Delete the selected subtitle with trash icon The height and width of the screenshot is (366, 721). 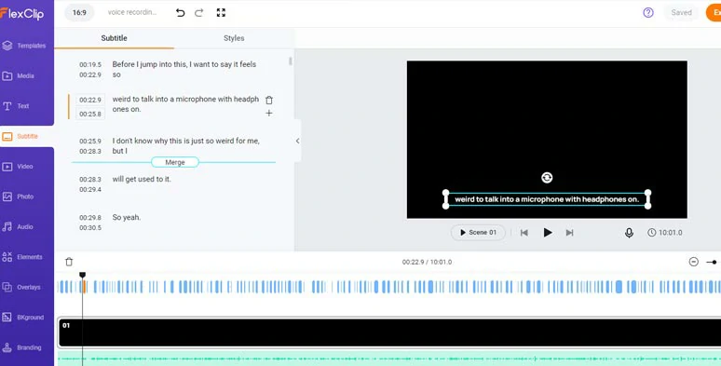click(x=269, y=100)
